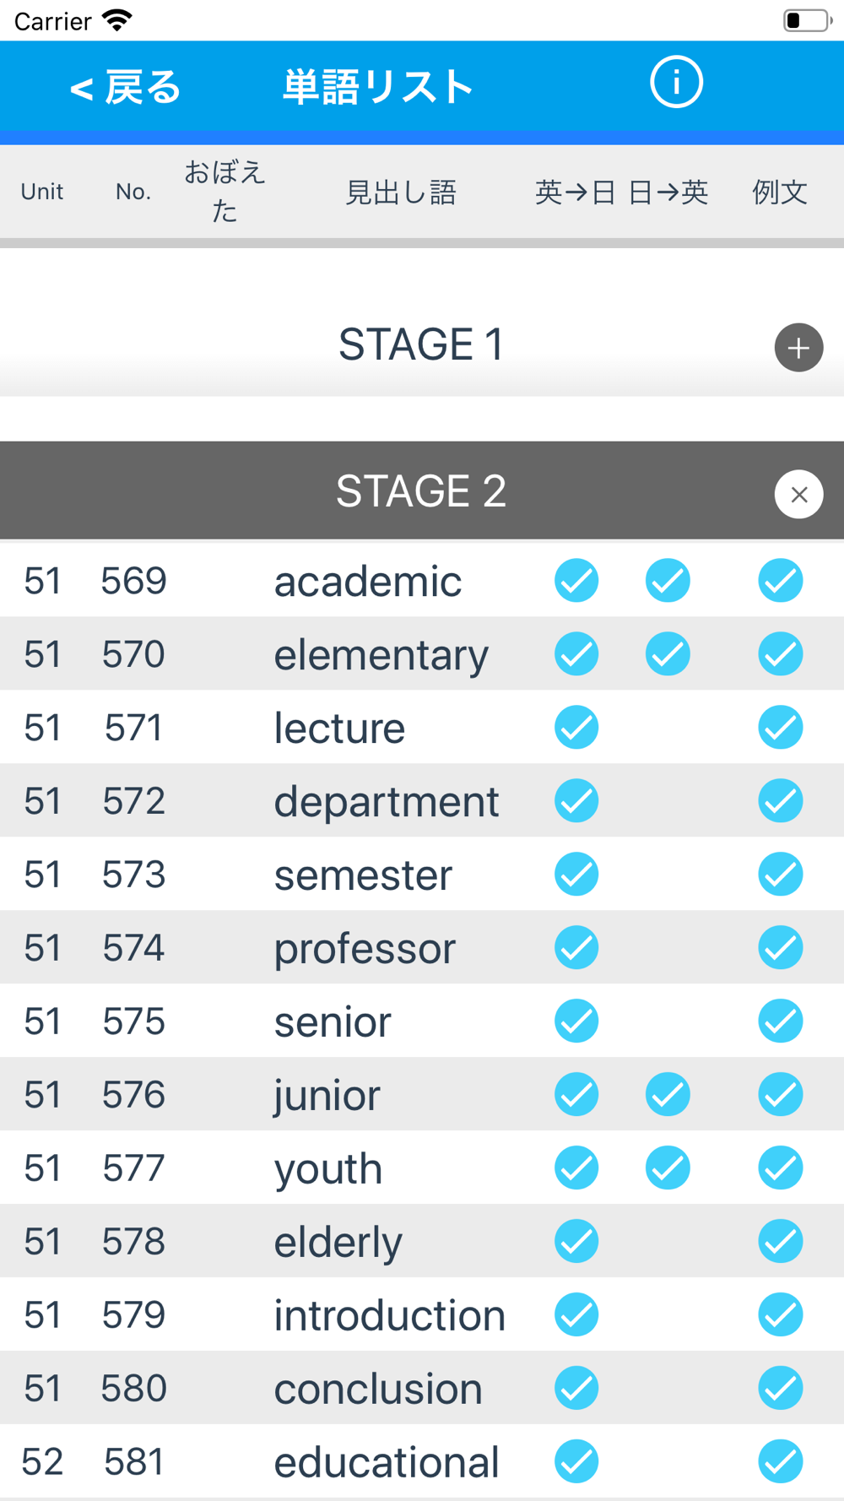Open the word department
This screenshot has height=1501, width=844.
point(387,801)
